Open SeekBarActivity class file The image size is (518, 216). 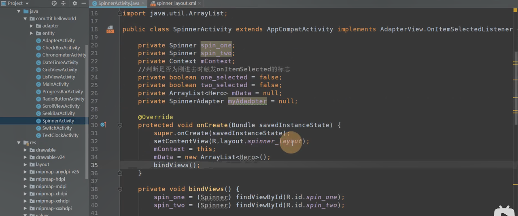(x=58, y=113)
